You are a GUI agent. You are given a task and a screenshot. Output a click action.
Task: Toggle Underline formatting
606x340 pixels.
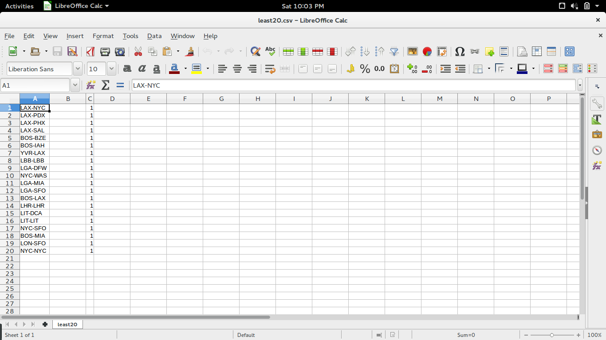point(157,69)
